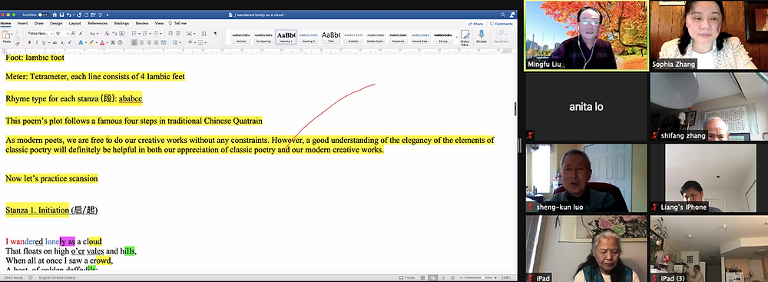Apply bold formatting with B button
The image size is (768, 282).
coord(29,43)
